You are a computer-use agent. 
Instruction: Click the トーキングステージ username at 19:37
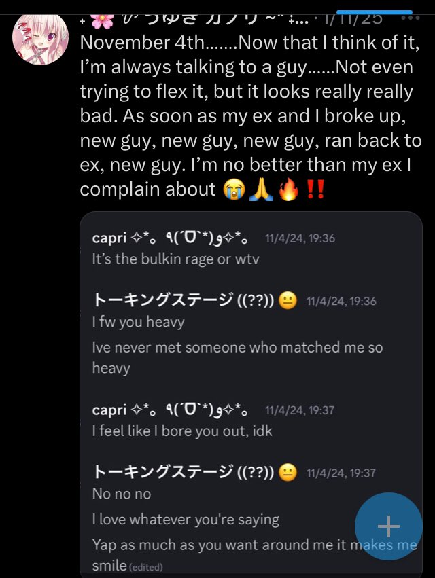pyautogui.click(x=183, y=473)
